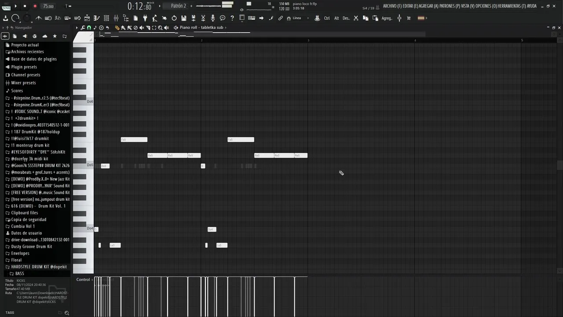Open the Mixer sliders icon in top toolbar
The height and width of the screenshot is (317, 563).
tap(116, 18)
